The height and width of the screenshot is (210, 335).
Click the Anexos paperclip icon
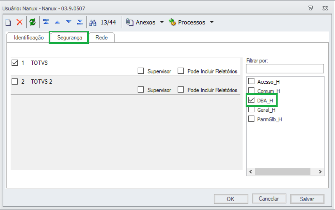click(x=130, y=22)
